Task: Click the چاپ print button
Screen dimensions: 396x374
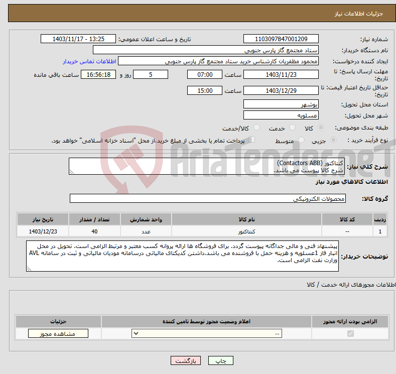Action: (x=220, y=360)
